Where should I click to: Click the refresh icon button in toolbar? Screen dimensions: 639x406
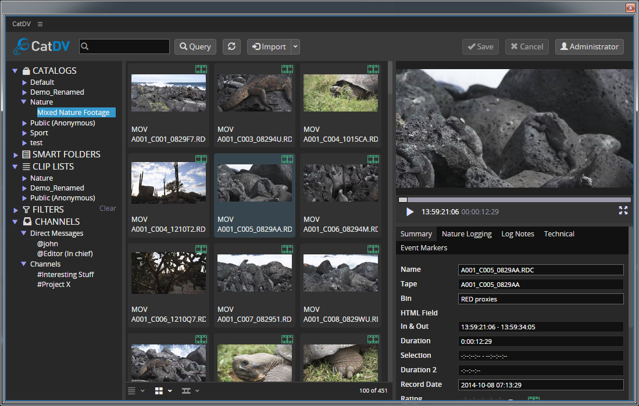(x=231, y=46)
